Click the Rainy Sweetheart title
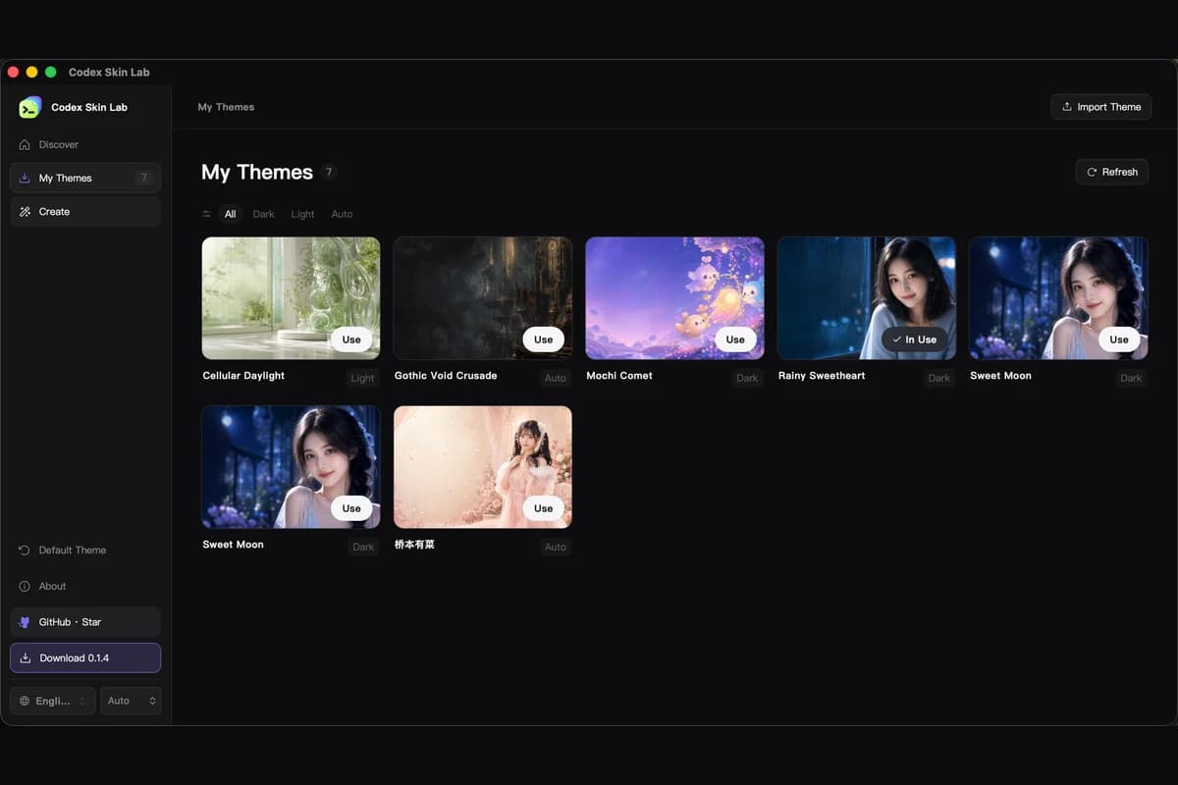The image size is (1178, 785). point(822,376)
